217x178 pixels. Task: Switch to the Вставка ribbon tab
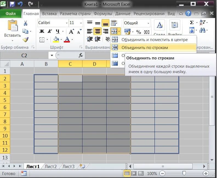(49, 14)
